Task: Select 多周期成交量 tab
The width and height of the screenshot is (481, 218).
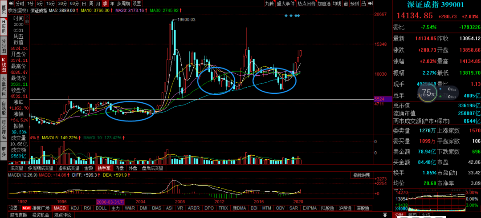Action: coord(40,168)
